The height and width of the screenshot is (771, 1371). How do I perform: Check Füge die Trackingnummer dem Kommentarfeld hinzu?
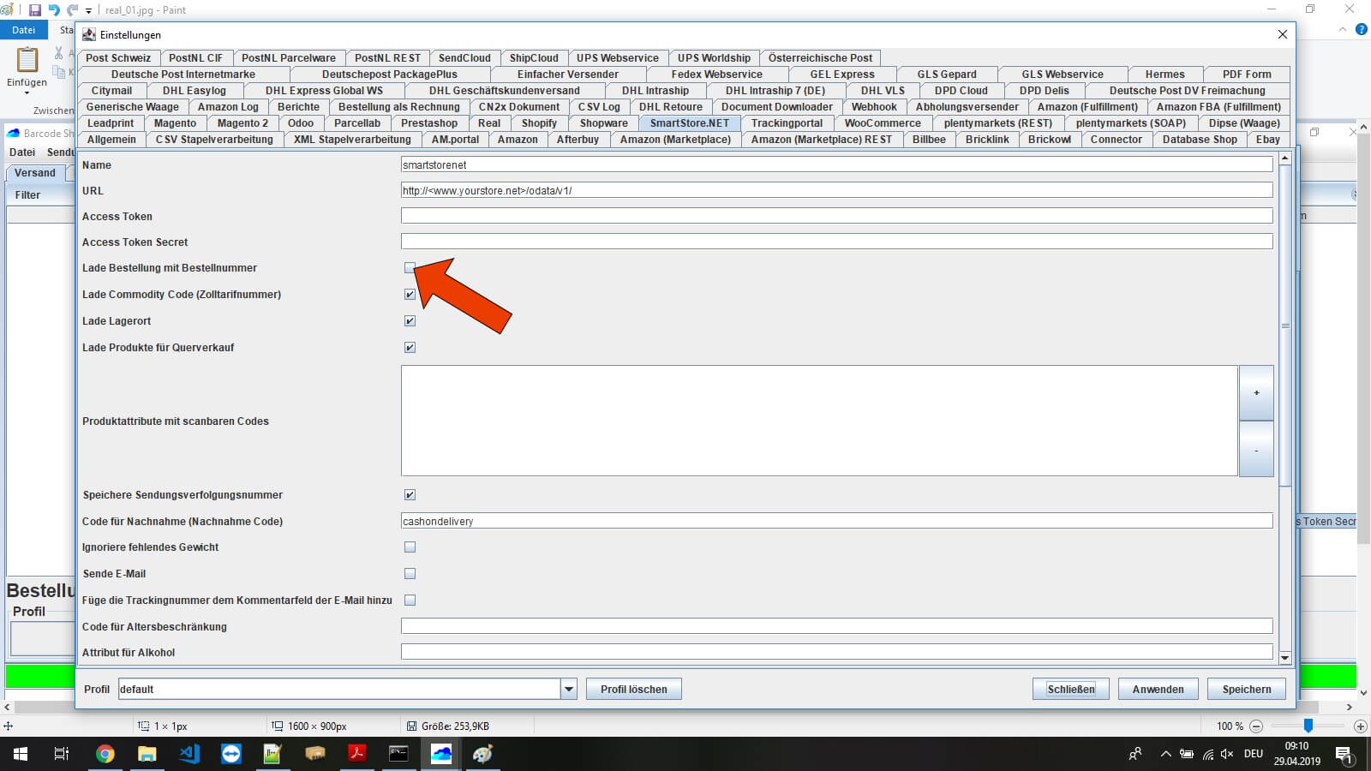click(x=410, y=601)
